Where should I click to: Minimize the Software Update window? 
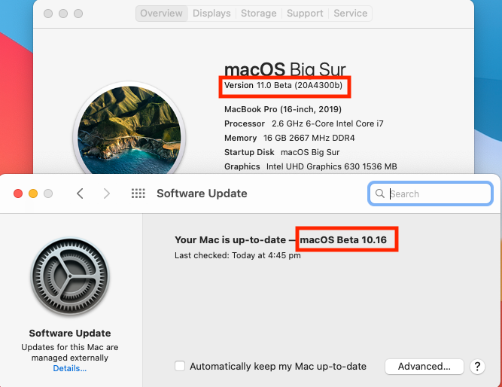pos(33,193)
